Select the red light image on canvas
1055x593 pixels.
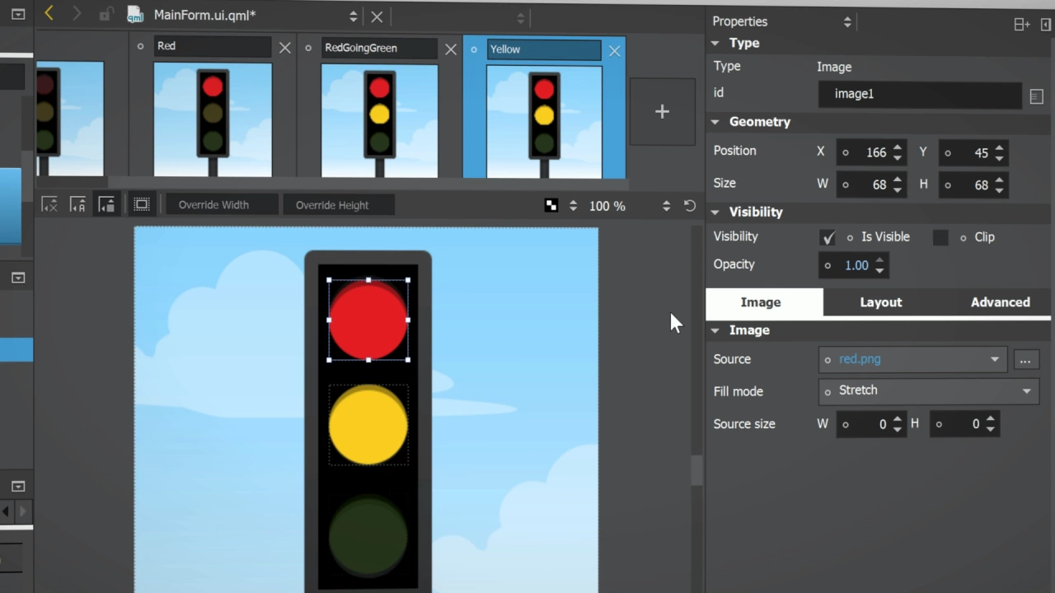(368, 320)
